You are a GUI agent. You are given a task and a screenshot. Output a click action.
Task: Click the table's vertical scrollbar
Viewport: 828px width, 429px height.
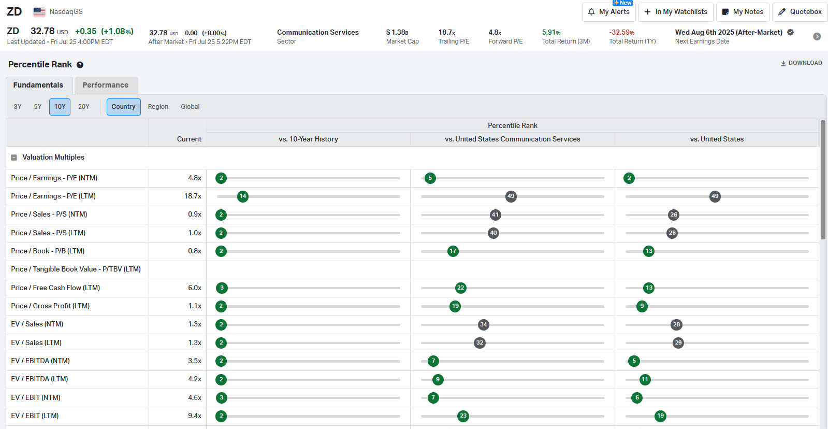(x=823, y=180)
